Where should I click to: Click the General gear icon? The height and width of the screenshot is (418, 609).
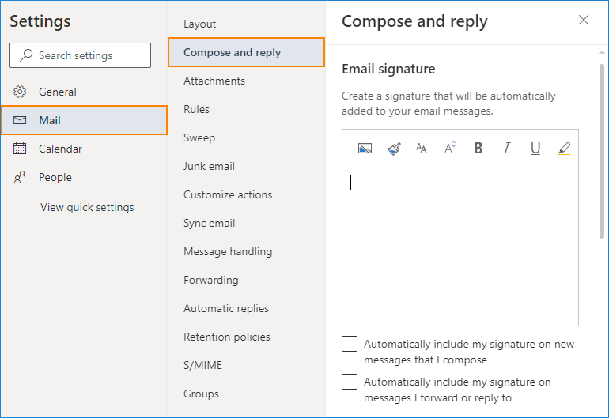[x=20, y=92]
